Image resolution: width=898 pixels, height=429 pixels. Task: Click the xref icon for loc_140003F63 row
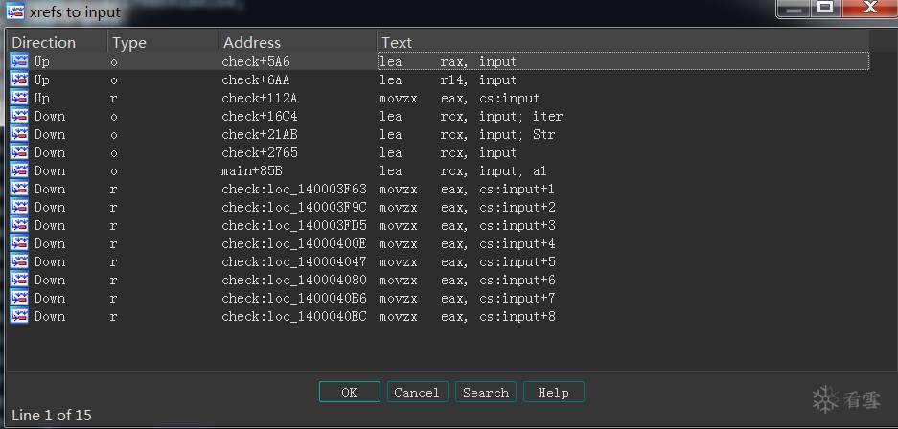coord(19,189)
